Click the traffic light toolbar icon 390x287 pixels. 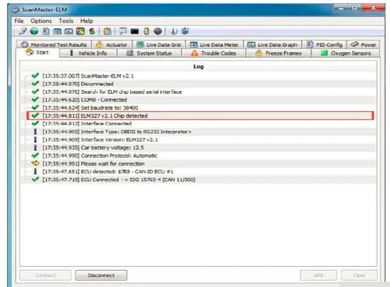click(147, 31)
